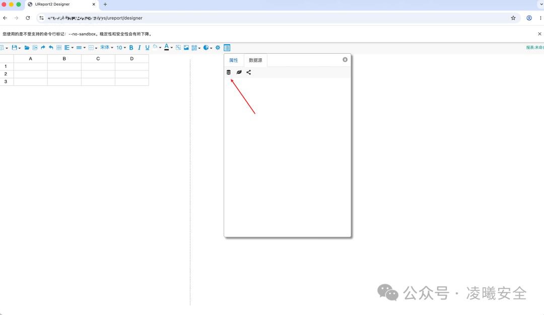Expand the save options arrow
Image resolution: width=544 pixels, height=315 pixels.
tap(20, 48)
